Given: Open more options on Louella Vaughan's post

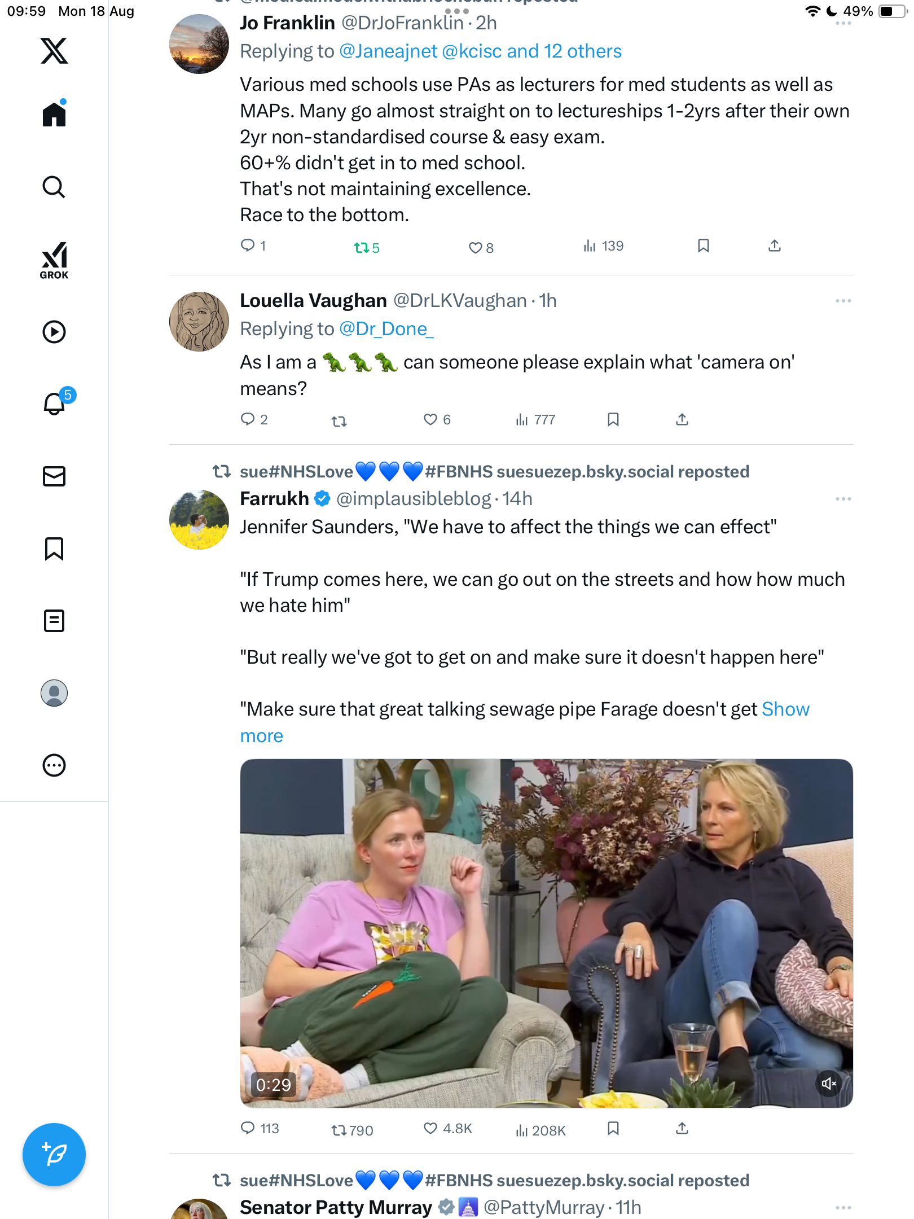Looking at the screenshot, I should click(843, 301).
